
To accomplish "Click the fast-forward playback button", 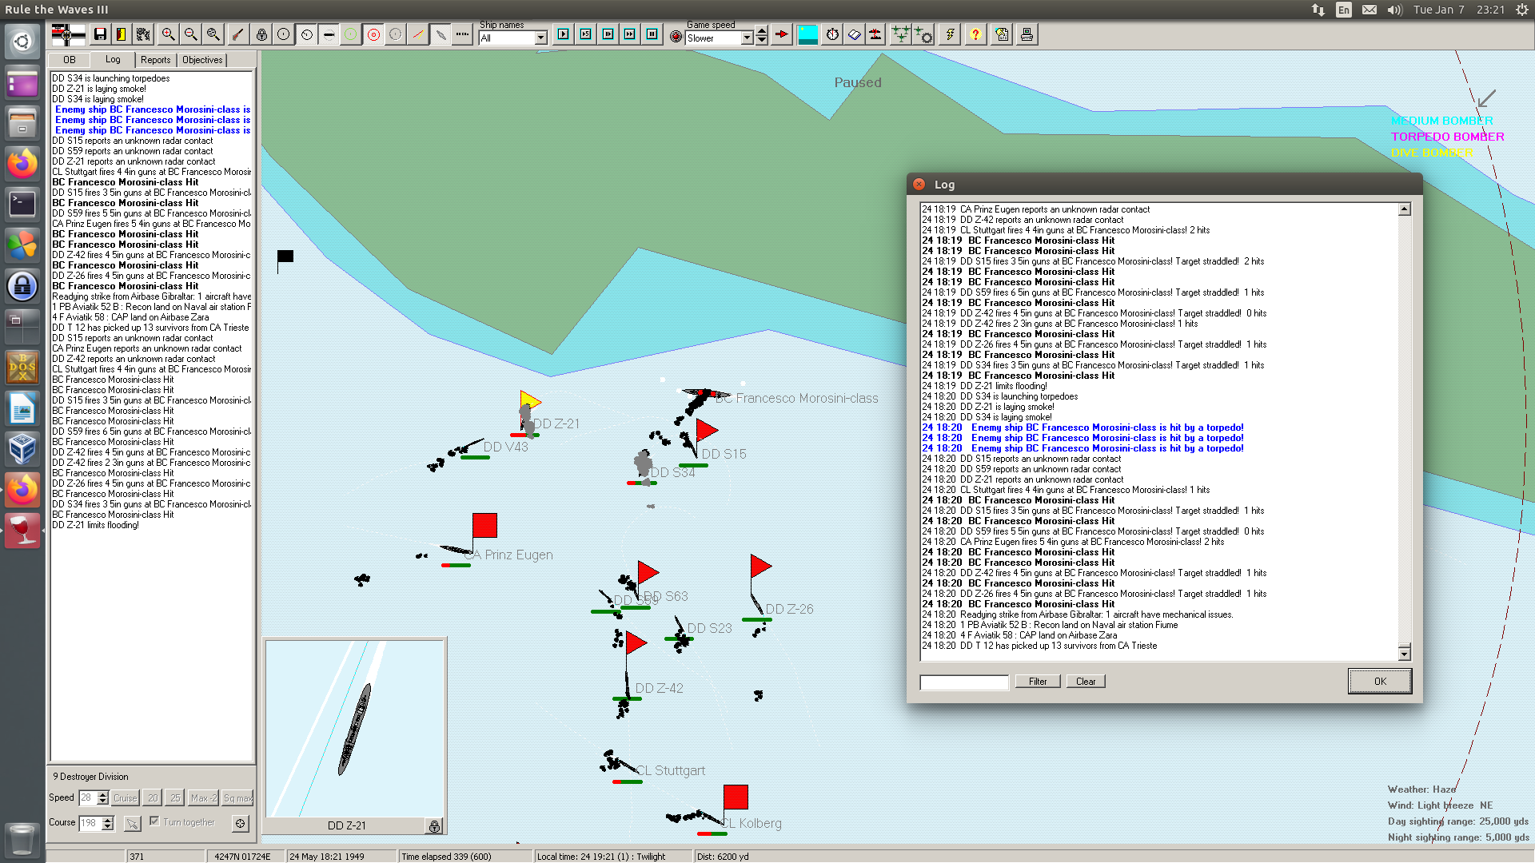I will pyautogui.click(x=630, y=34).
